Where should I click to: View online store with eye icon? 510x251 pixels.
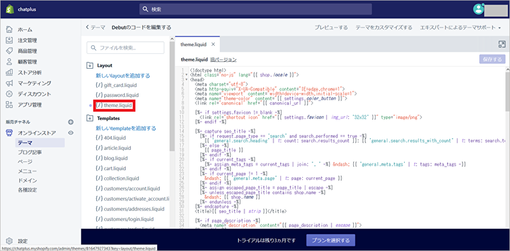click(x=71, y=133)
